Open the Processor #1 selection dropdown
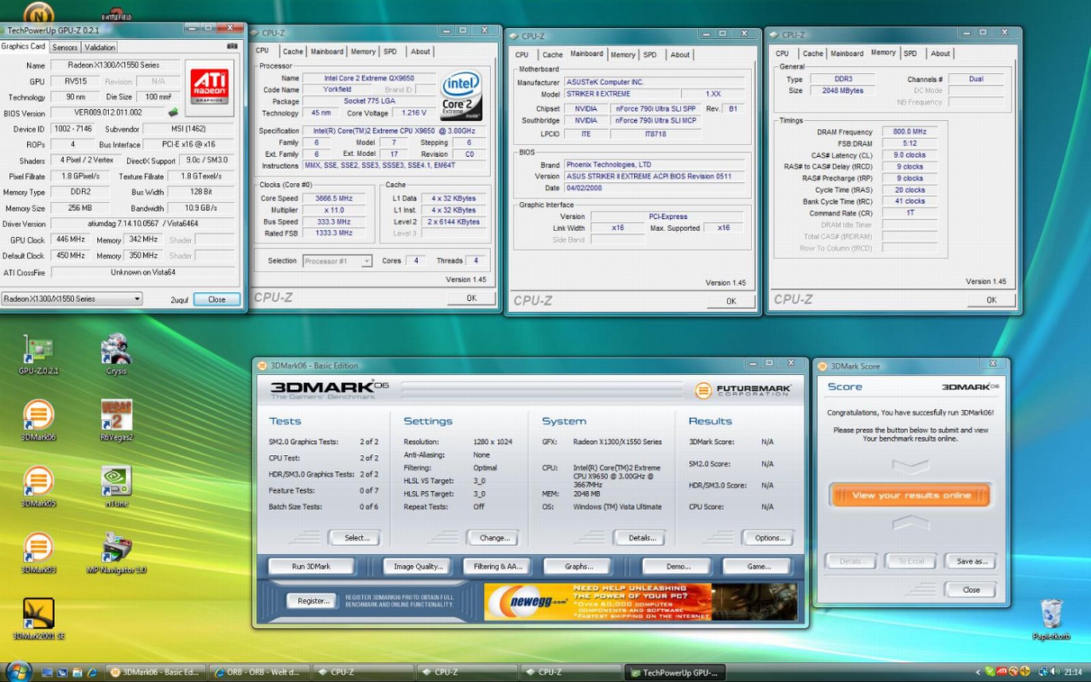 338,261
